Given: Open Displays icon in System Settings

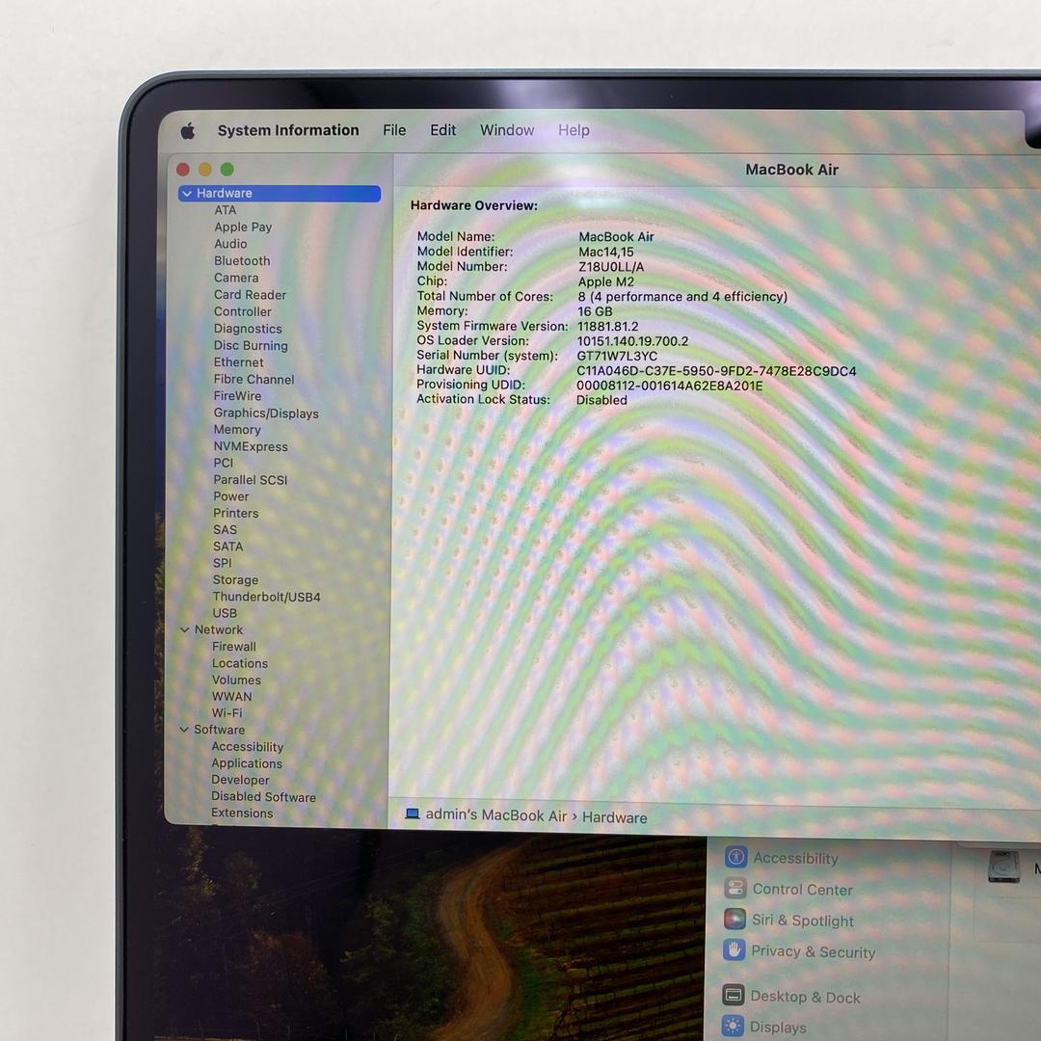Looking at the screenshot, I should [733, 1026].
